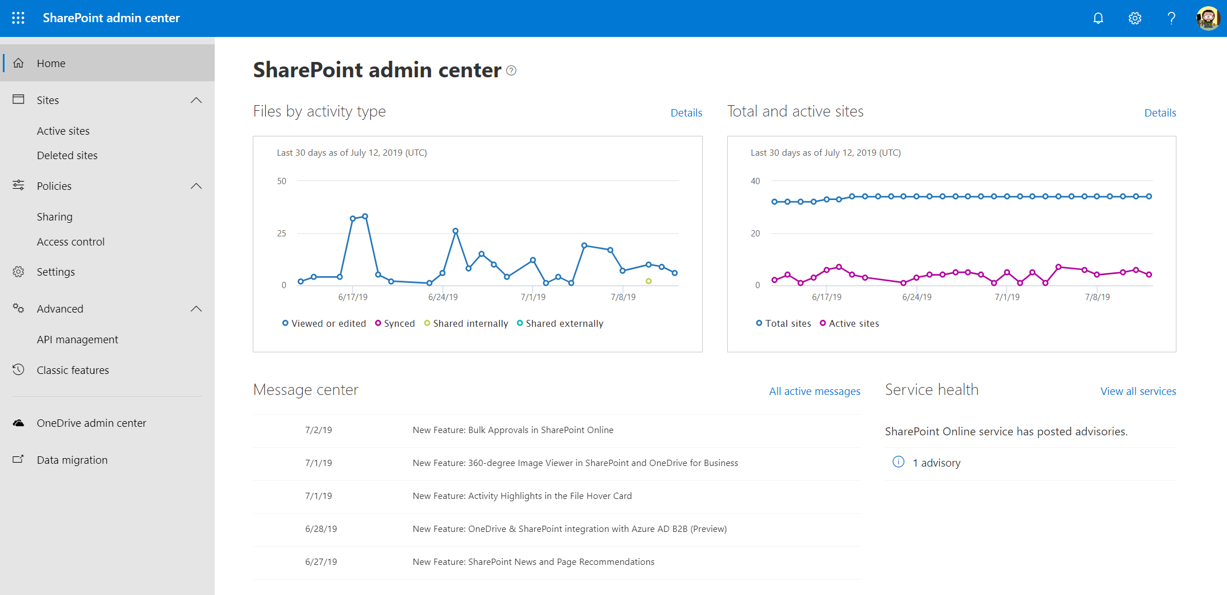Collapse the Advanced navigation group
The height and width of the screenshot is (595, 1227).
[196, 309]
